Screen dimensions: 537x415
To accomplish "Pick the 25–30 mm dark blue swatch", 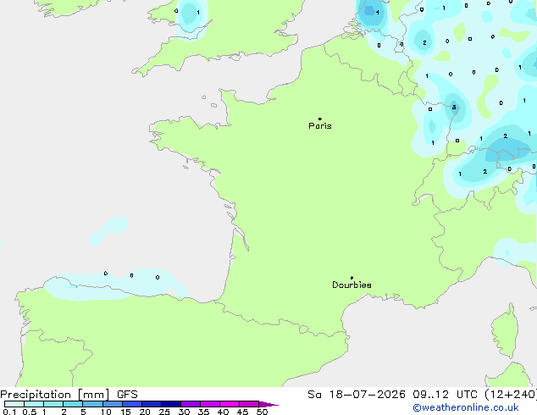I will [x=170, y=404].
